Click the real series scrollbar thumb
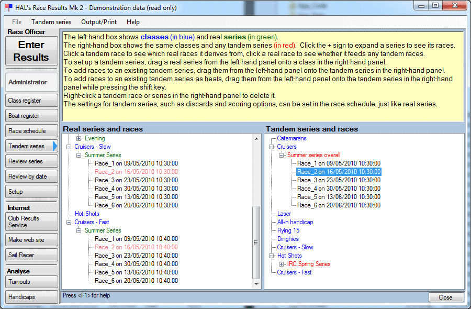The height and width of the screenshot is (309, 471). (x=256, y=242)
